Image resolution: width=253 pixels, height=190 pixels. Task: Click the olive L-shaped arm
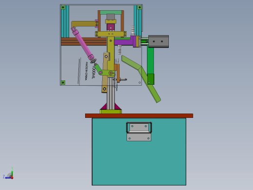(84, 24)
